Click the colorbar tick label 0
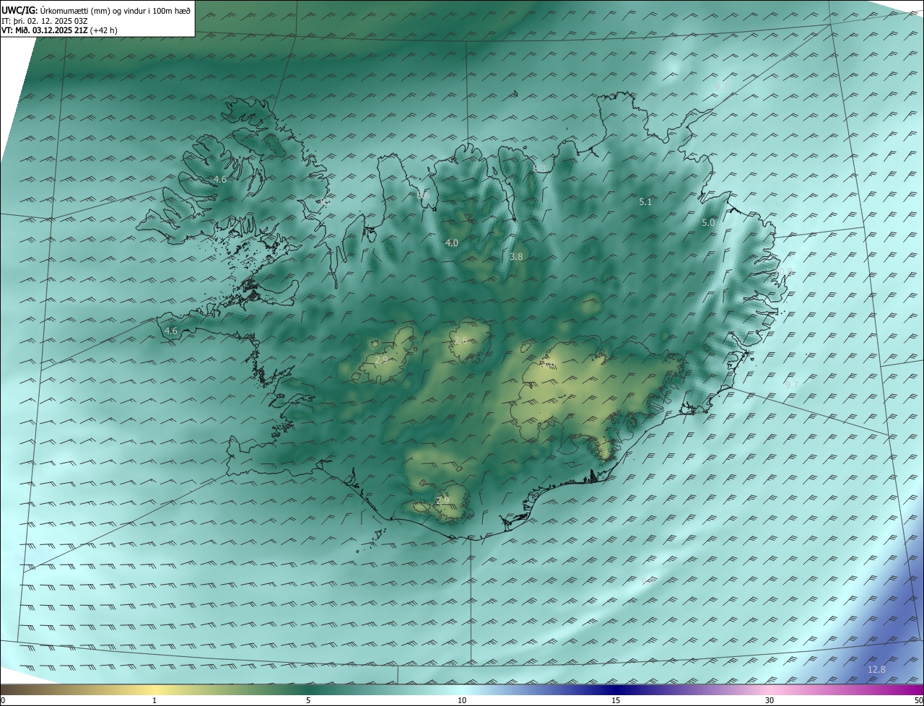This screenshot has height=706, width=924. click(x=2, y=700)
